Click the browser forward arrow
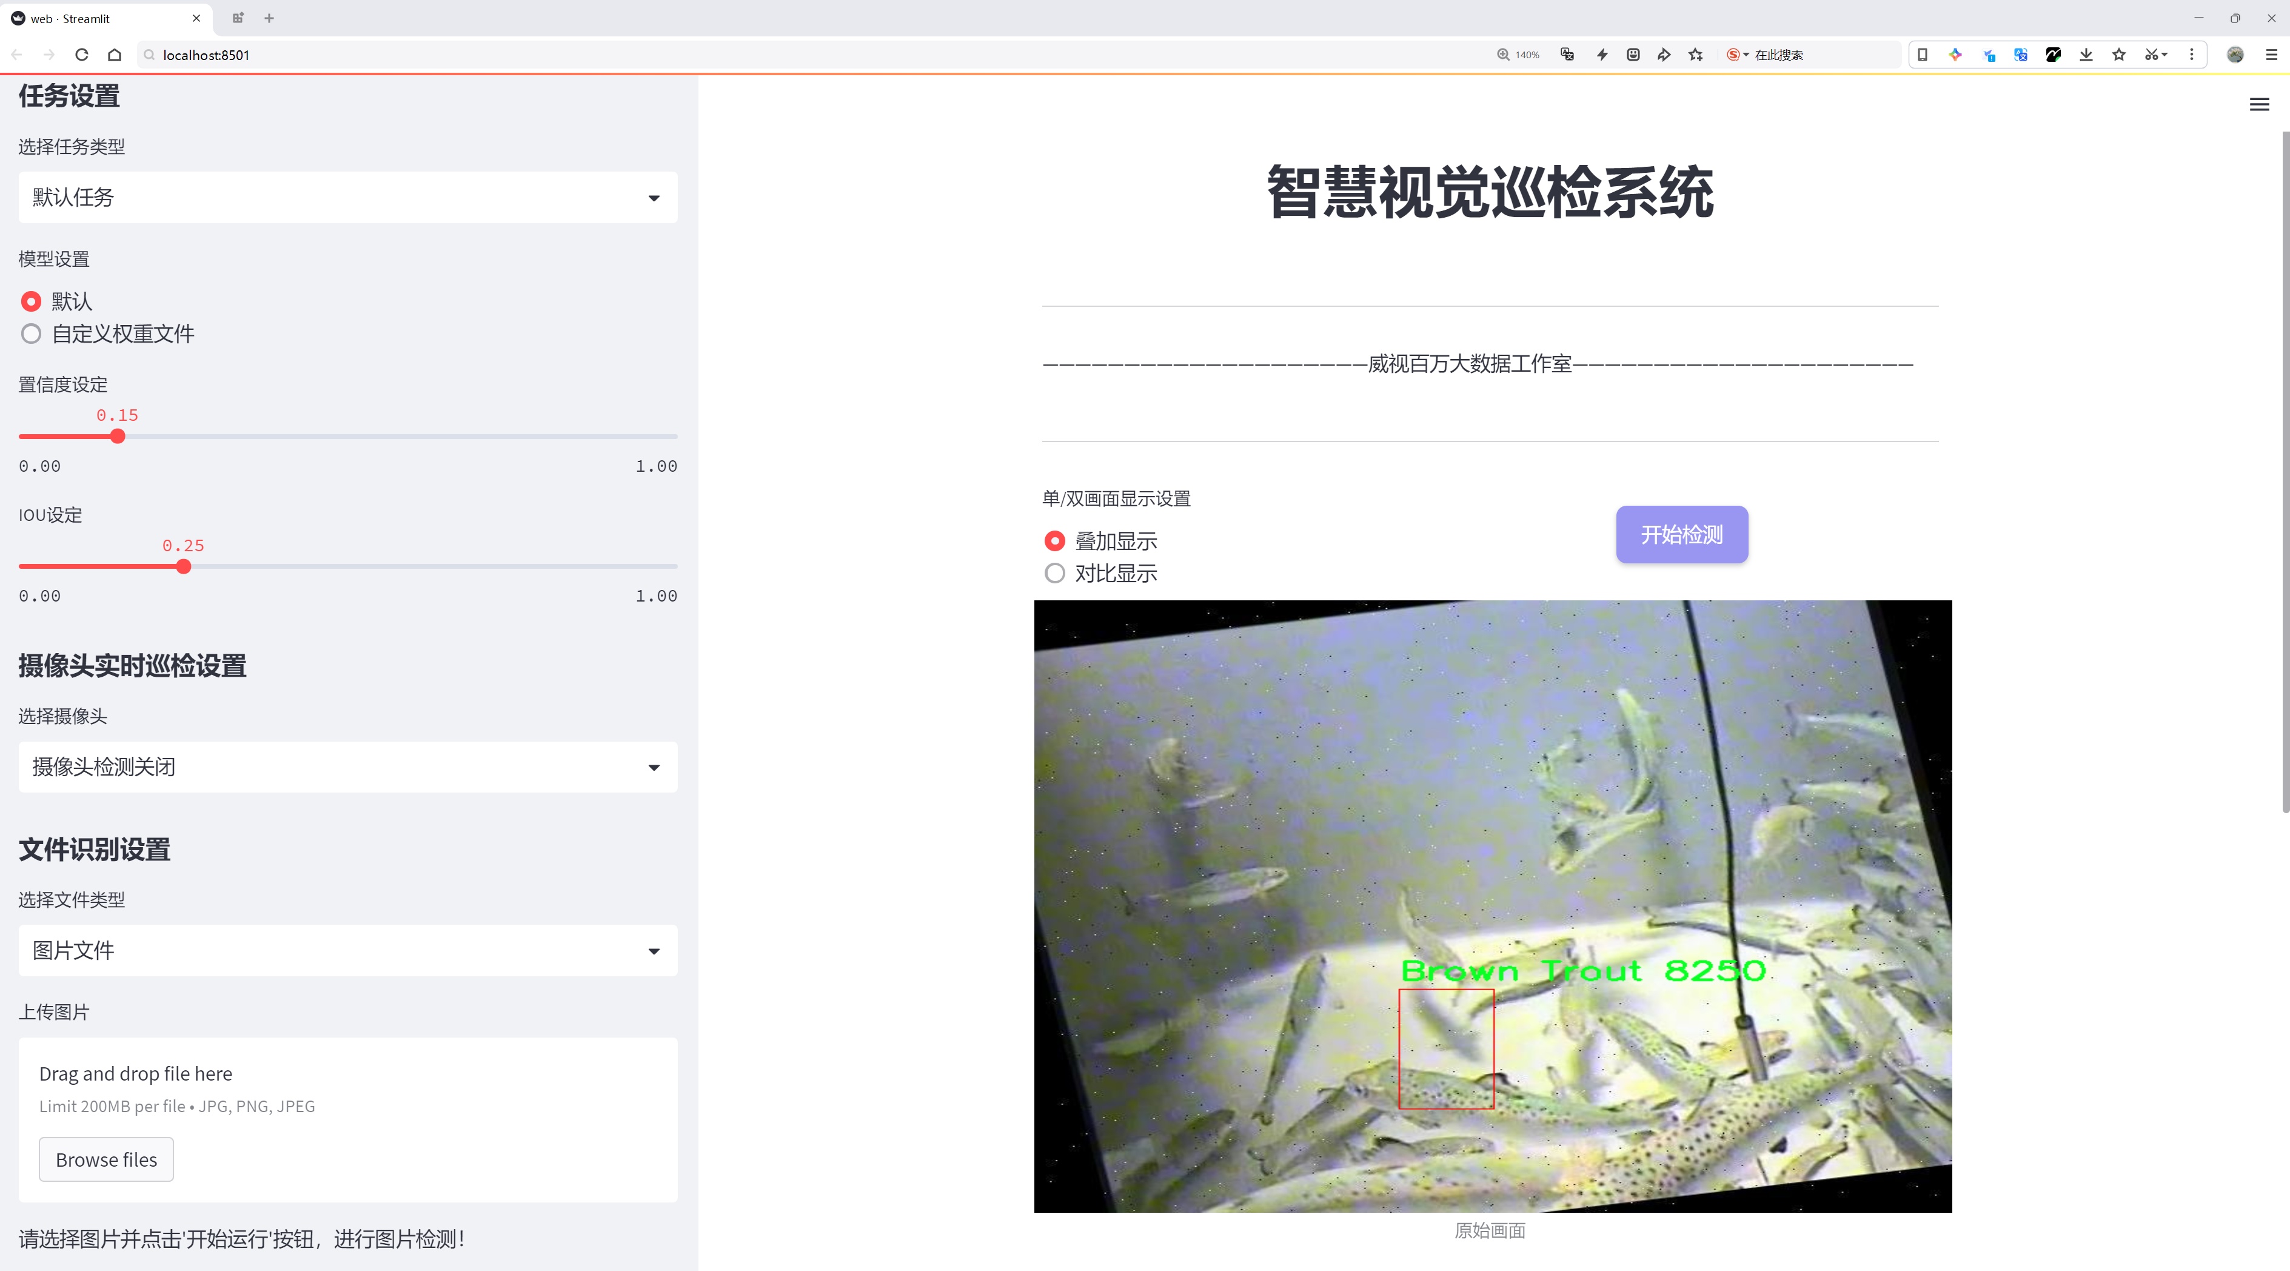This screenshot has width=2290, height=1271. click(49, 54)
